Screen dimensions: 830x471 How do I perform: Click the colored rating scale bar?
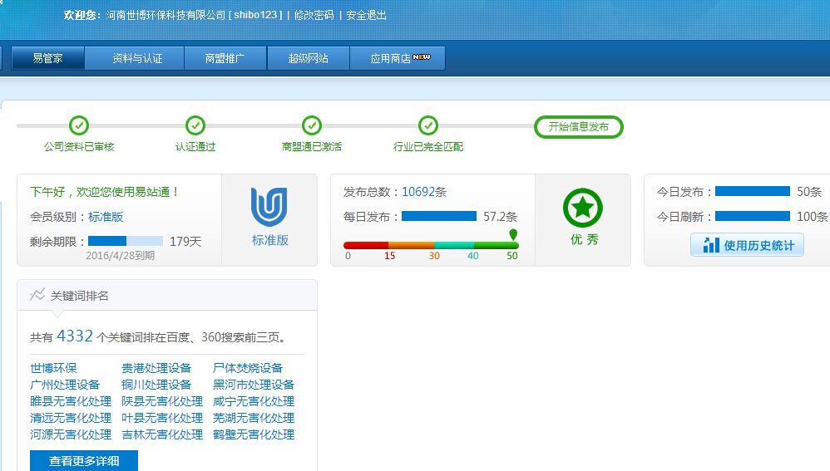tap(431, 245)
